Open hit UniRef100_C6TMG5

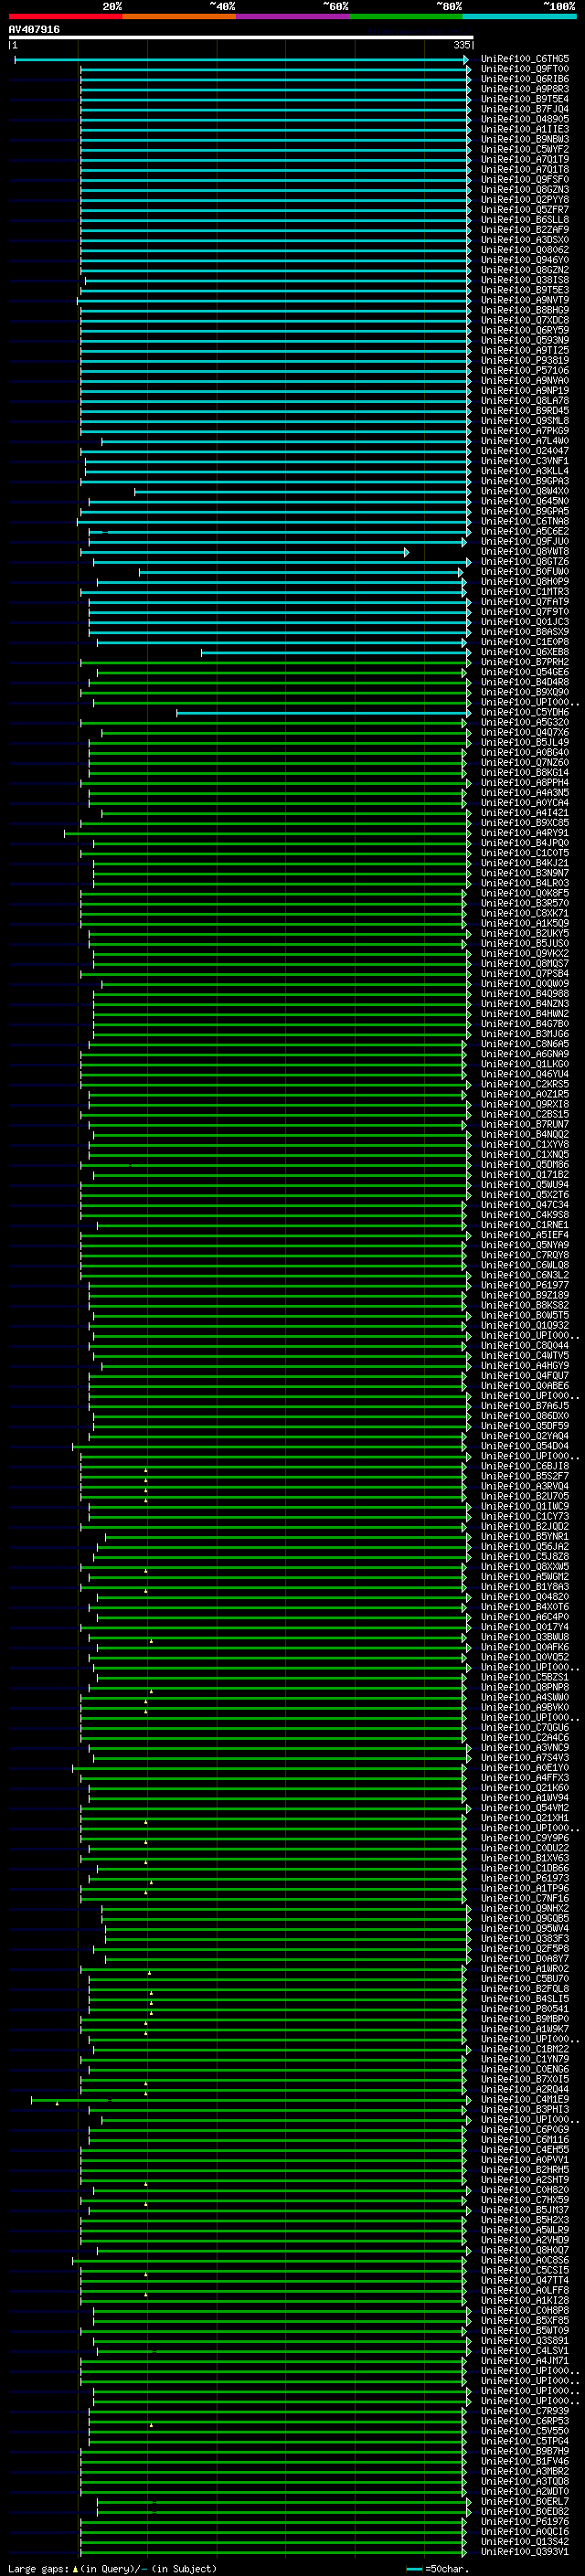(525, 59)
